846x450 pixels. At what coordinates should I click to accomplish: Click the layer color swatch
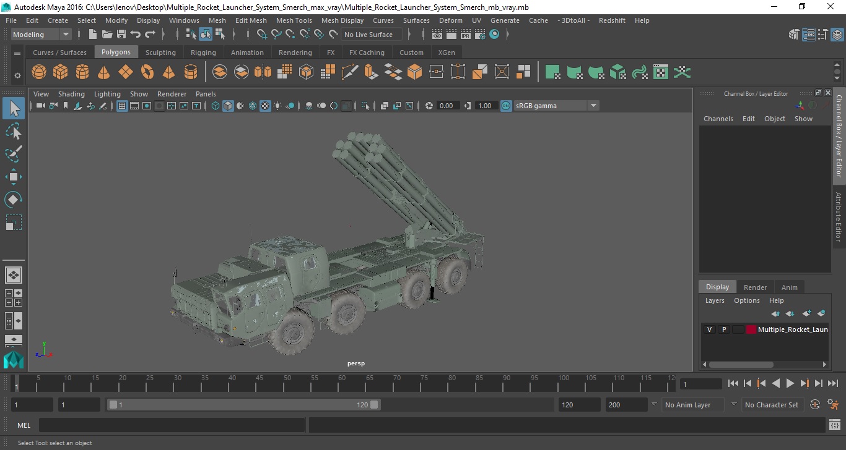(x=751, y=329)
